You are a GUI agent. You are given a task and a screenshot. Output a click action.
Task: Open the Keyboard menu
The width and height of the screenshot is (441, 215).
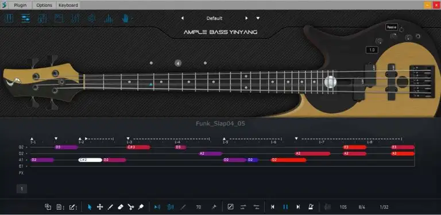click(68, 5)
